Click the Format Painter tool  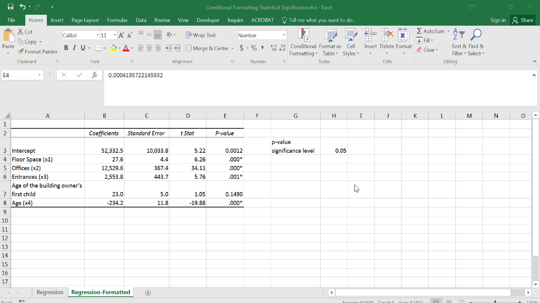click(x=38, y=51)
